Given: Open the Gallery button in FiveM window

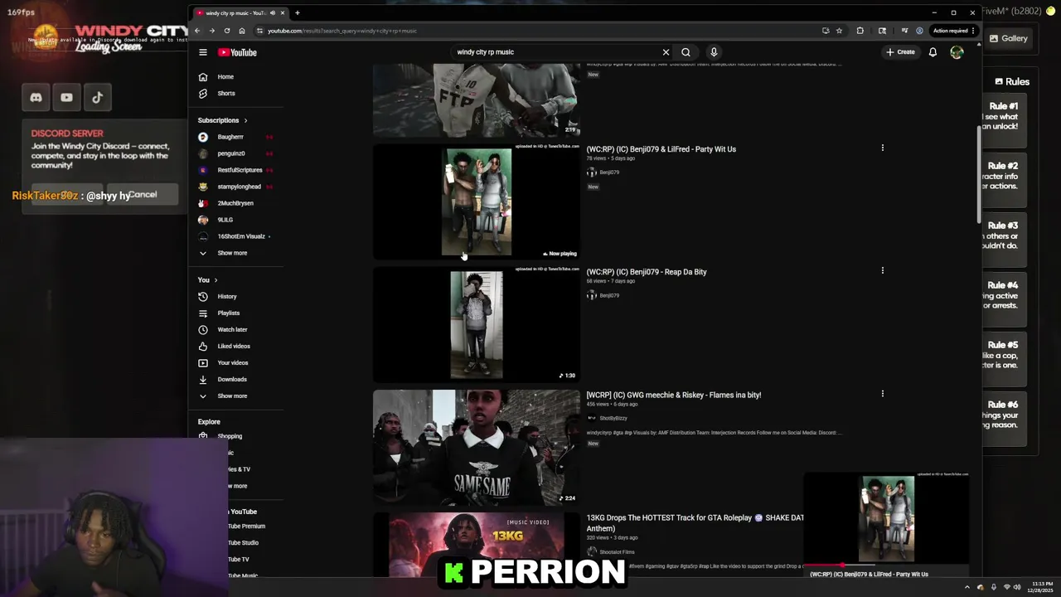Looking at the screenshot, I should [1007, 38].
